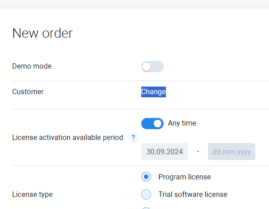Click the Program license option text
269x209 pixels.
(184, 177)
